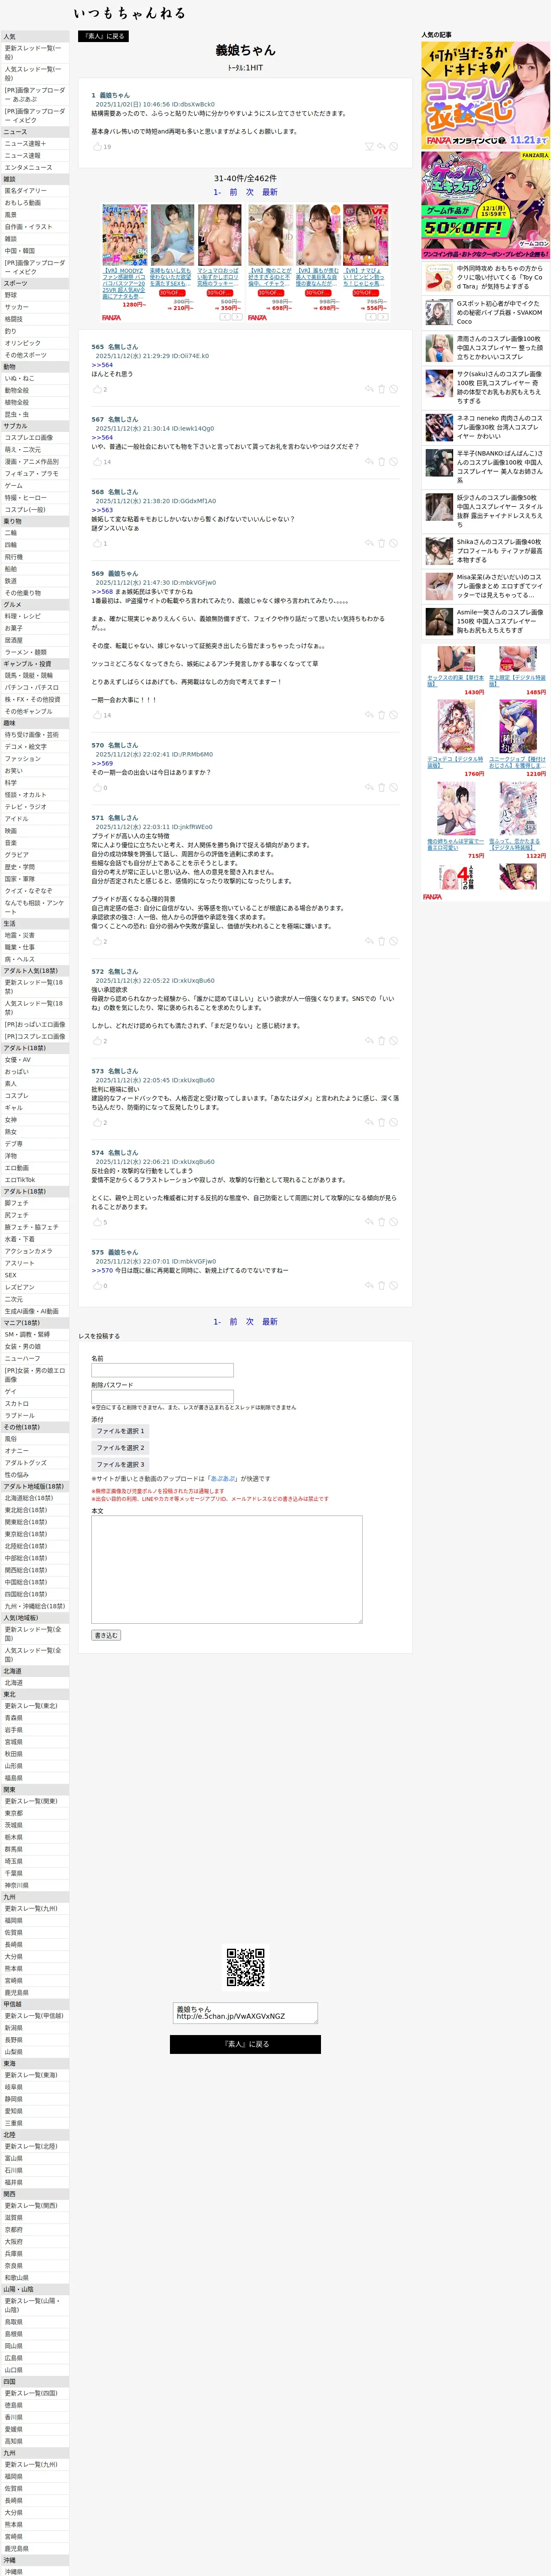Reply to post 570 via arrow icon

(x=369, y=788)
